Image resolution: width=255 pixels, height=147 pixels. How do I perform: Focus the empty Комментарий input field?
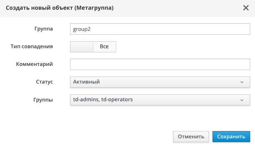click(x=160, y=64)
